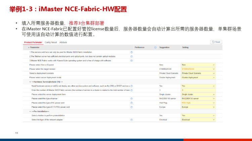Open the PDU Style power cord dropdown
The image size is (252, 141).
tap(198, 103)
